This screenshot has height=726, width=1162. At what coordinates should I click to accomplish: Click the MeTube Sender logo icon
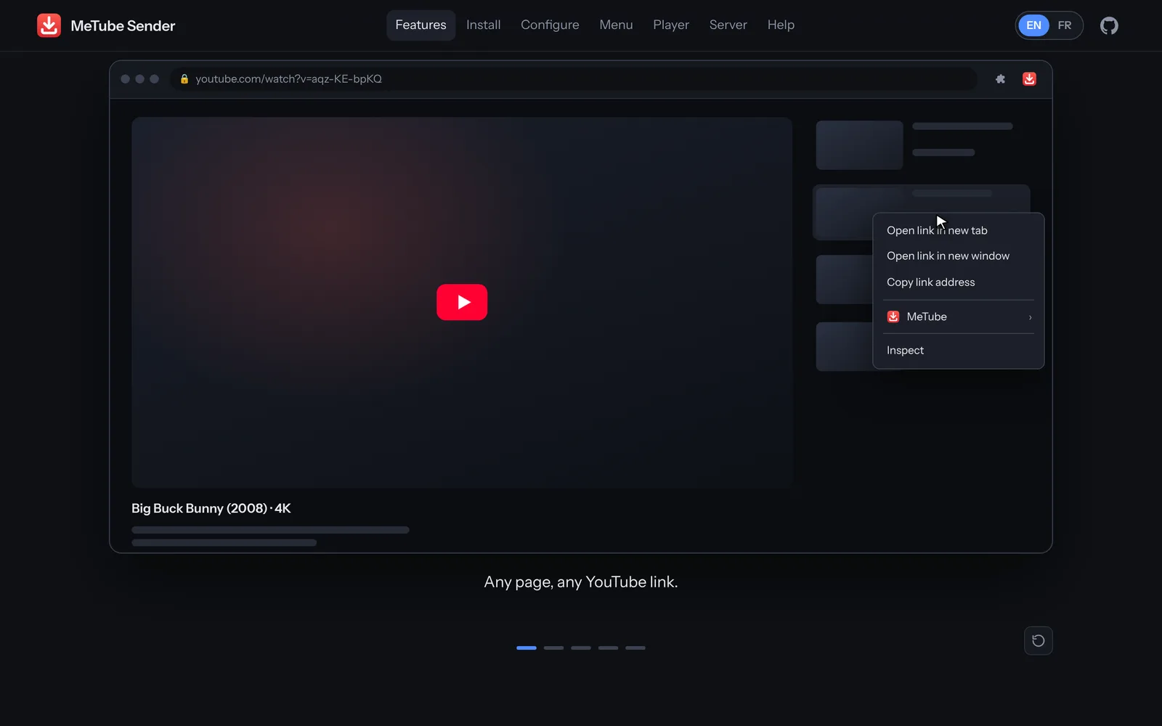tap(49, 25)
